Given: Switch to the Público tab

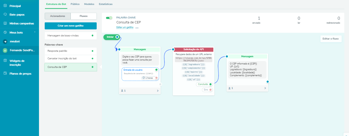Looking at the screenshot, I should [x=75, y=4].
